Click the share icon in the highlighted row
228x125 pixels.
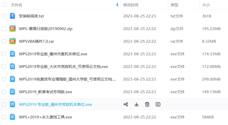click(126, 104)
